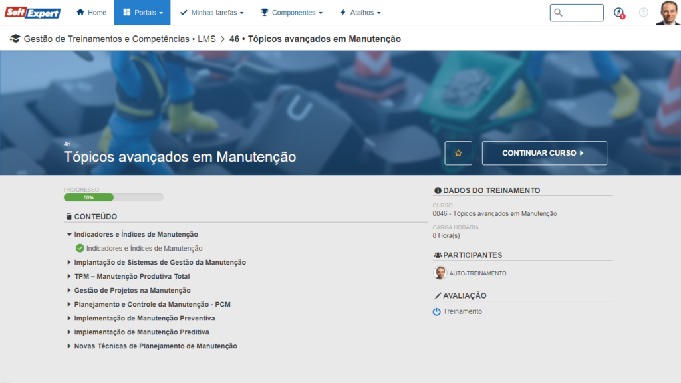Click the notifications icon with red badge

click(619, 13)
